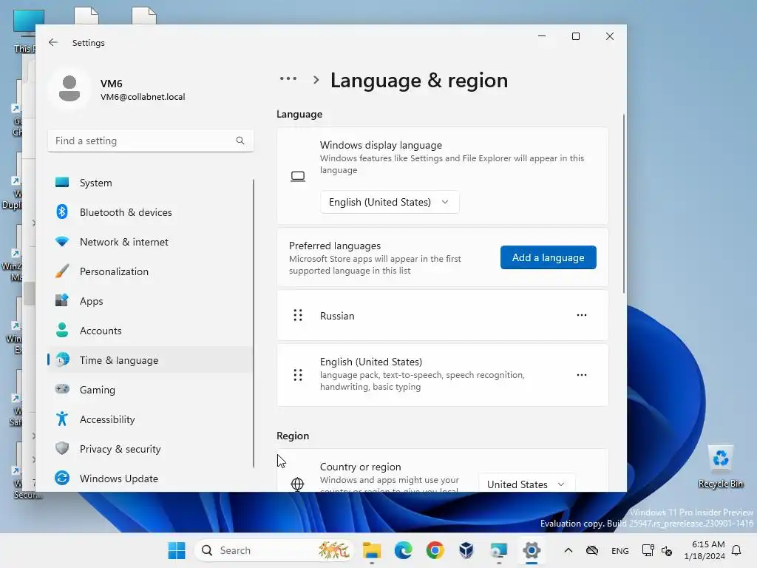Viewport: 757px width, 568px height.
Task: Select Time & language in sidebar
Action: (150, 360)
